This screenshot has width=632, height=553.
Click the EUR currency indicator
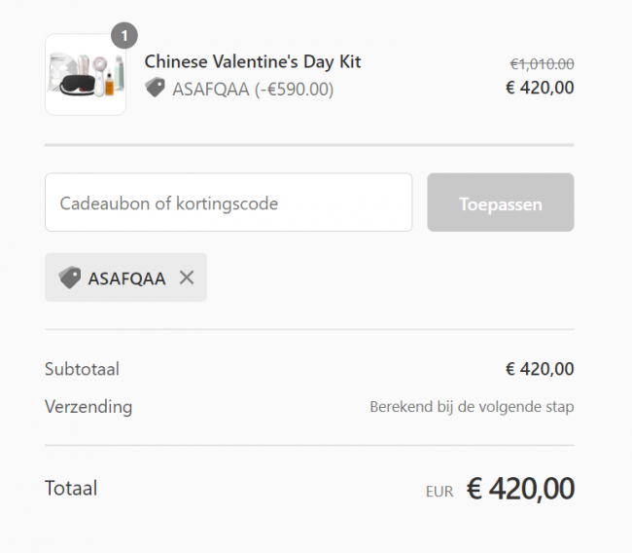click(439, 492)
